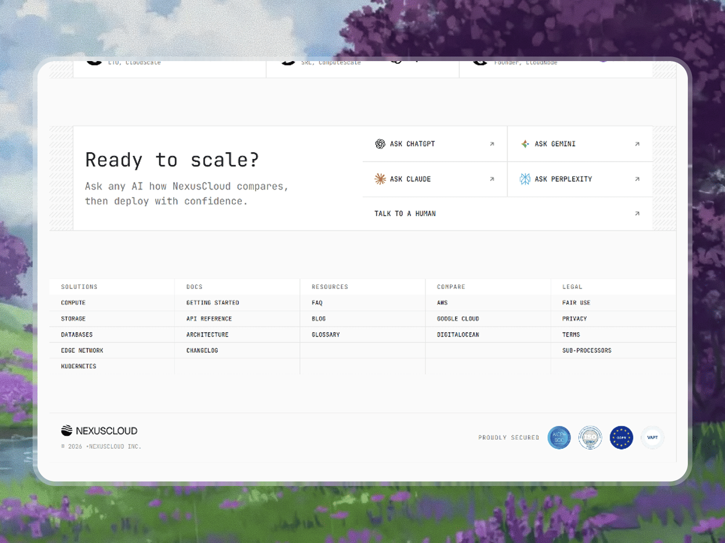This screenshot has width=725, height=543.
Task: Click the arrow next to Talk To A Human
Action: (637, 213)
